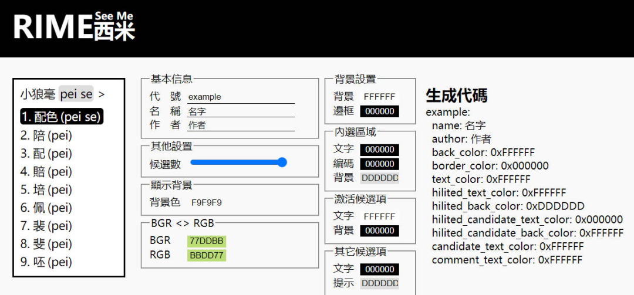Edit the 名稱 field containing 名字

(x=241, y=111)
